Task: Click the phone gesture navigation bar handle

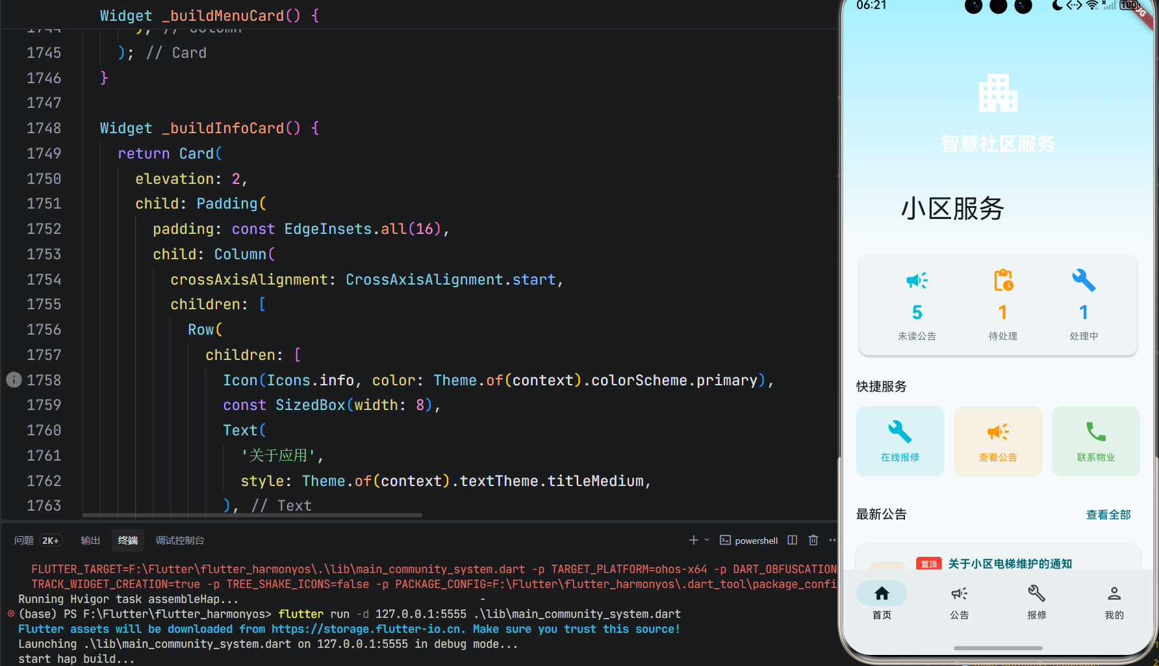Action: 998,648
